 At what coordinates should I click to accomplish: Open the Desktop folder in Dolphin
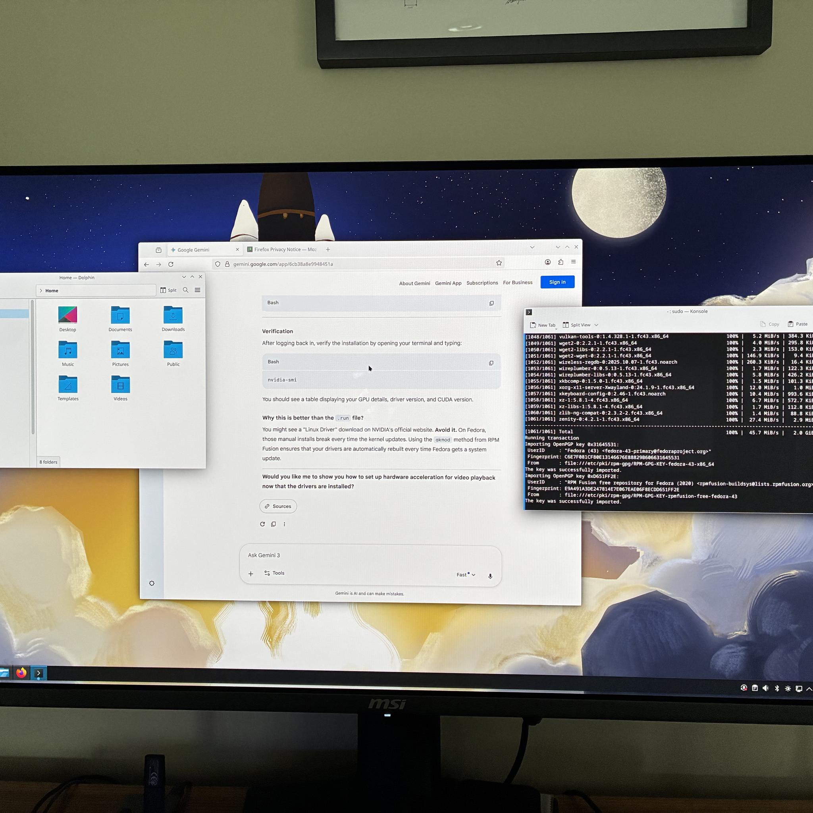[68, 319]
